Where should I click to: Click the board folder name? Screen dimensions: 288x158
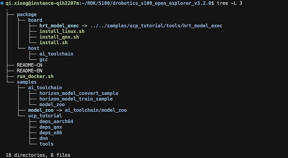pos(35,20)
